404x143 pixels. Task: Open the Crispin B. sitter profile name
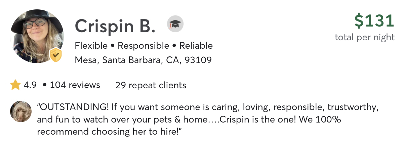115,26
